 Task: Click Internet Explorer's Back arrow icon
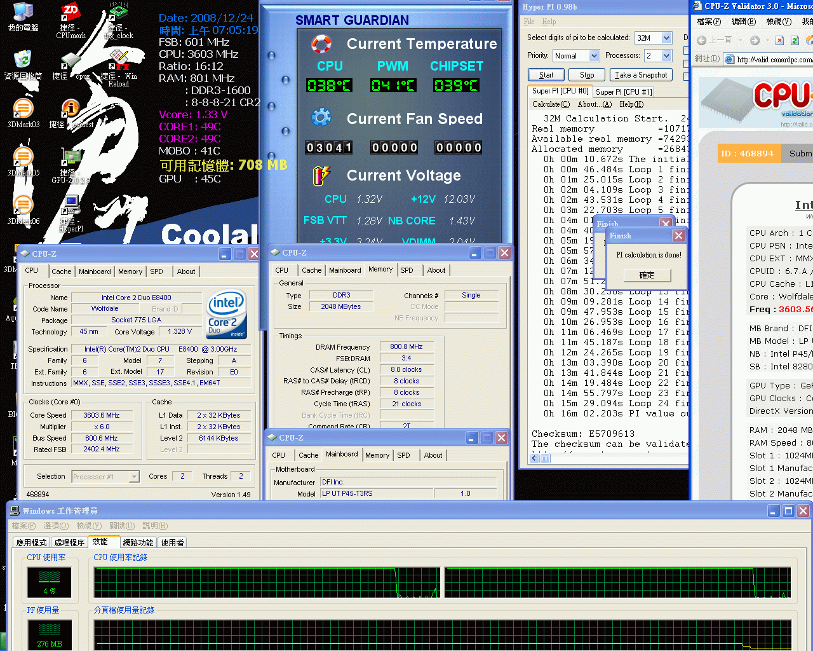pyautogui.click(x=702, y=40)
